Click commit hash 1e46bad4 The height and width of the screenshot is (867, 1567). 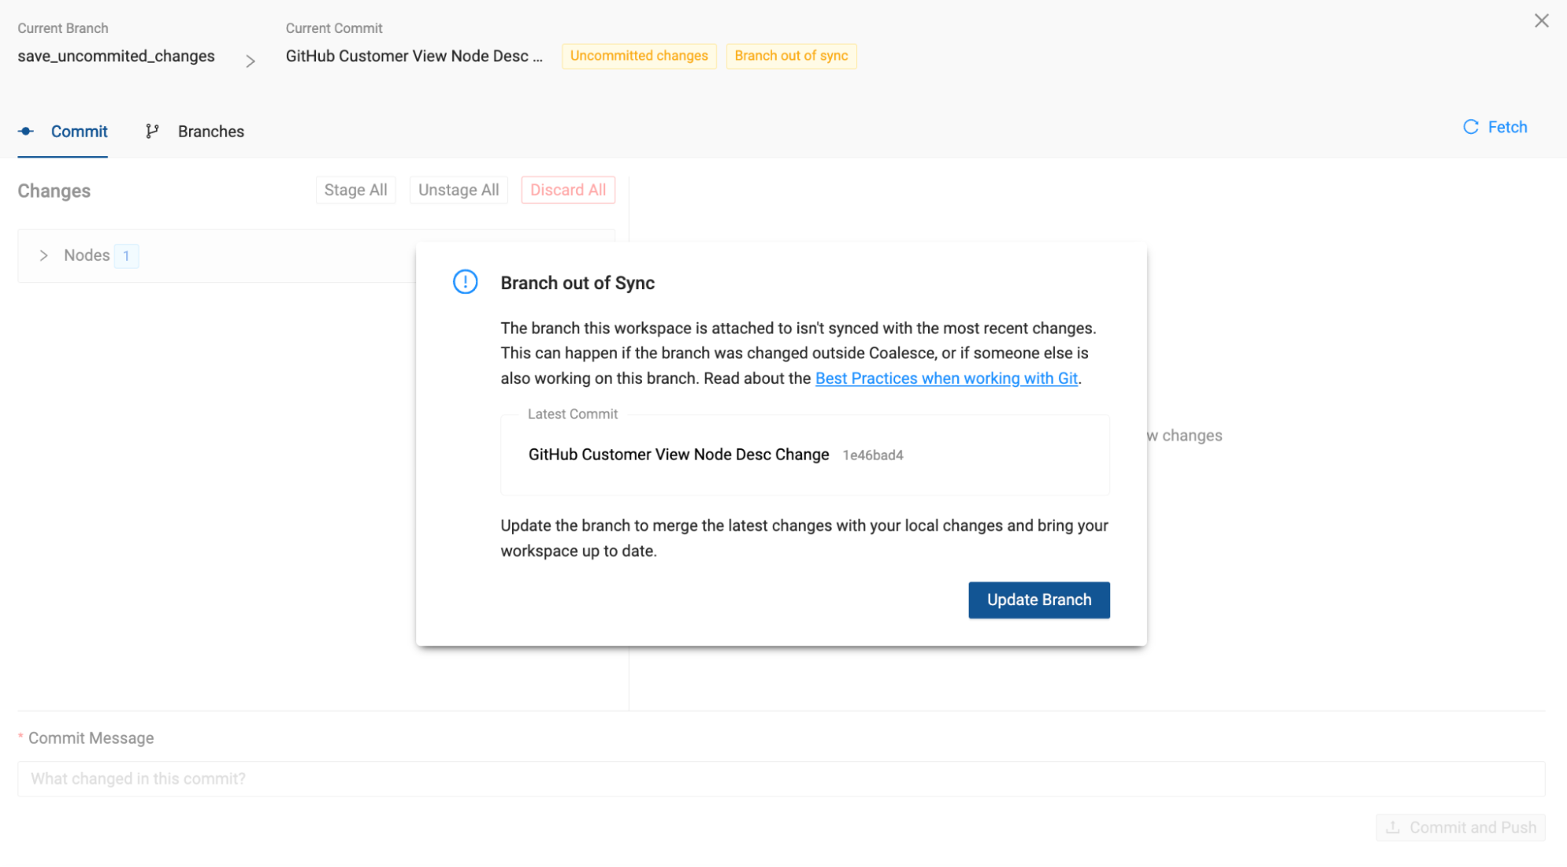[872, 455]
